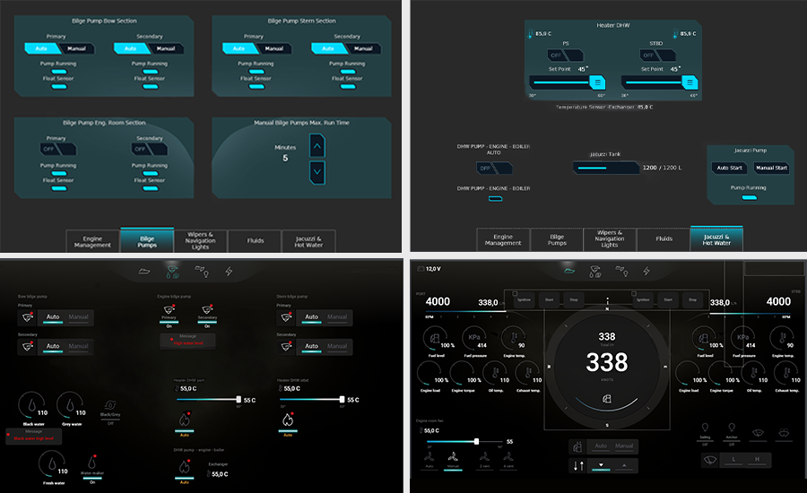This screenshot has width=807, height=493.
Task: Toggle the Anchor light bulb icon
Action: click(x=731, y=426)
